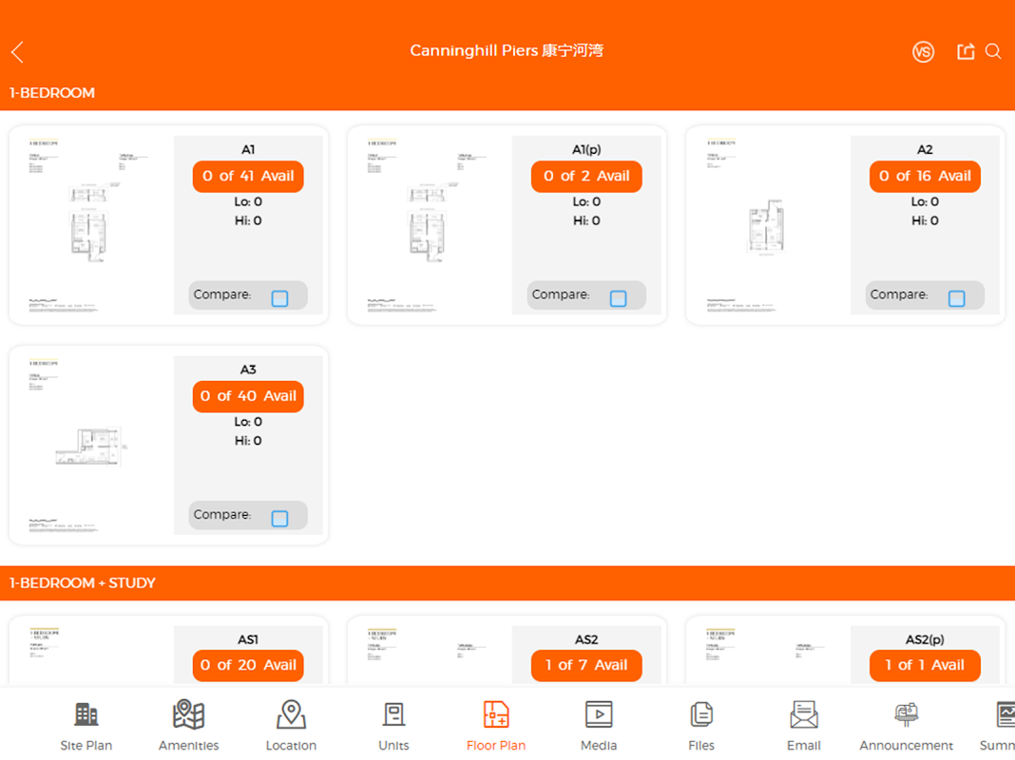The width and height of the screenshot is (1015, 760).
Task: Open the Site Plan building icon
Action: 86,714
